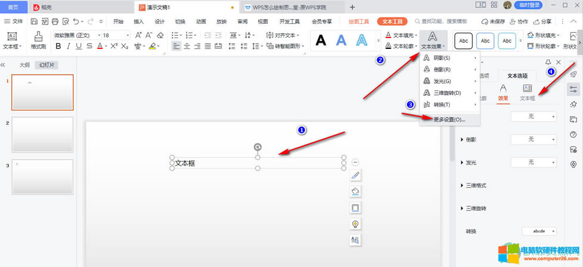Viewport: 583px width, 267px height.
Task: Pin the side panel with pushpin icon
Action: [x=548, y=62]
